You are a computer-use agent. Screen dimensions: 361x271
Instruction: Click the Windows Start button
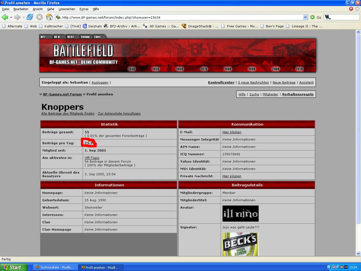click(x=14, y=267)
